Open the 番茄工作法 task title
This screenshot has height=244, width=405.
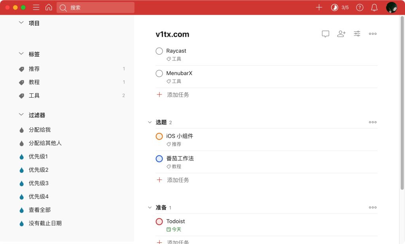coord(180,159)
